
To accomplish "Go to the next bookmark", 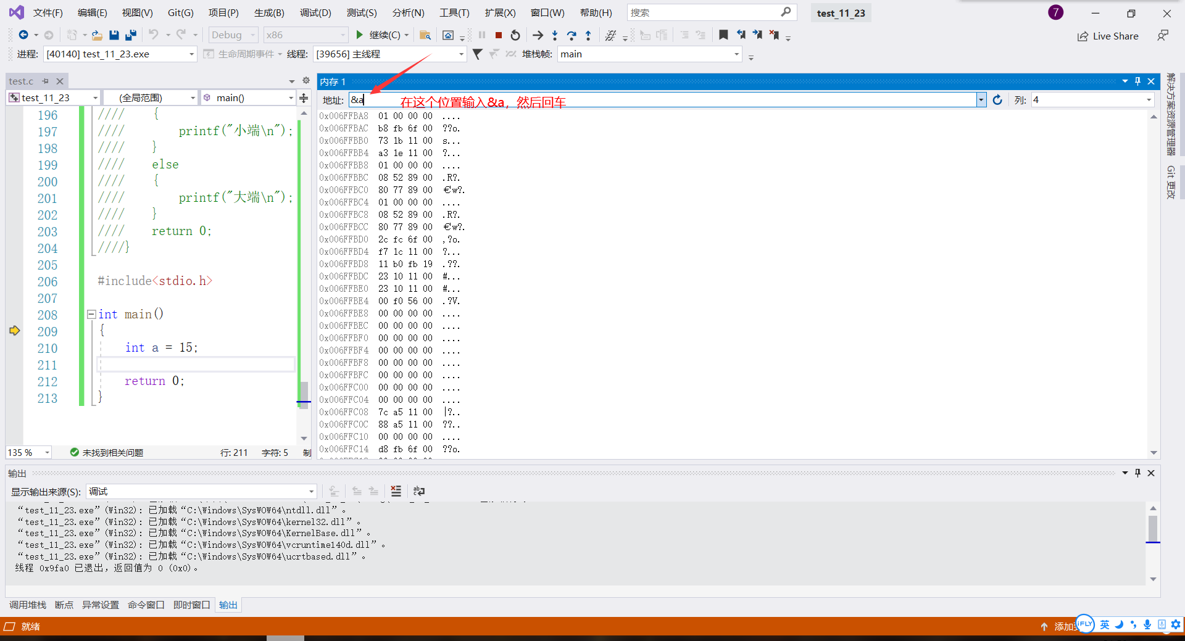I will pyautogui.click(x=757, y=35).
